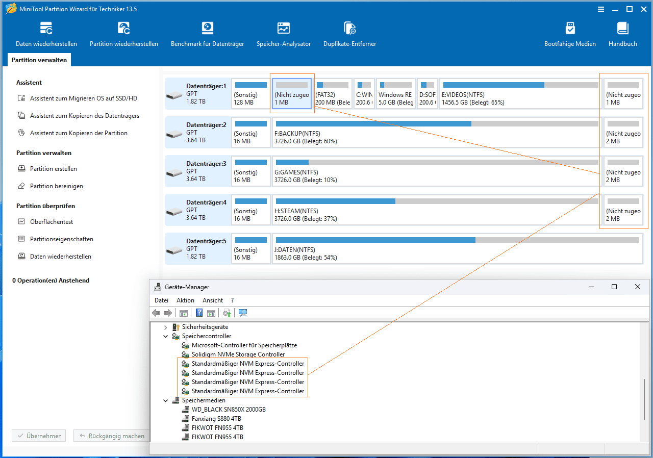The height and width of the screenshot is (458, 653).
Task: Click Daten wiederherstellen under Partition überprüfen
Action: point(54,257)
